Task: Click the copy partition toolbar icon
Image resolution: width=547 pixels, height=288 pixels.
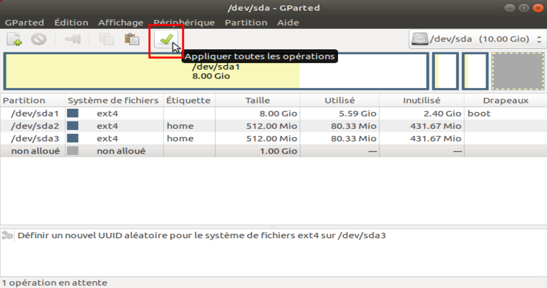Action: [x=106, y=39]
